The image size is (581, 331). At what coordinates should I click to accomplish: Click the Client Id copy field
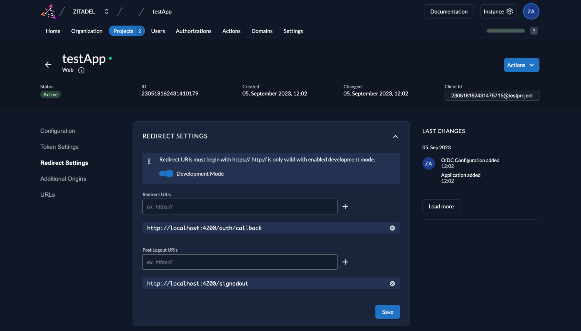[492, 96]
